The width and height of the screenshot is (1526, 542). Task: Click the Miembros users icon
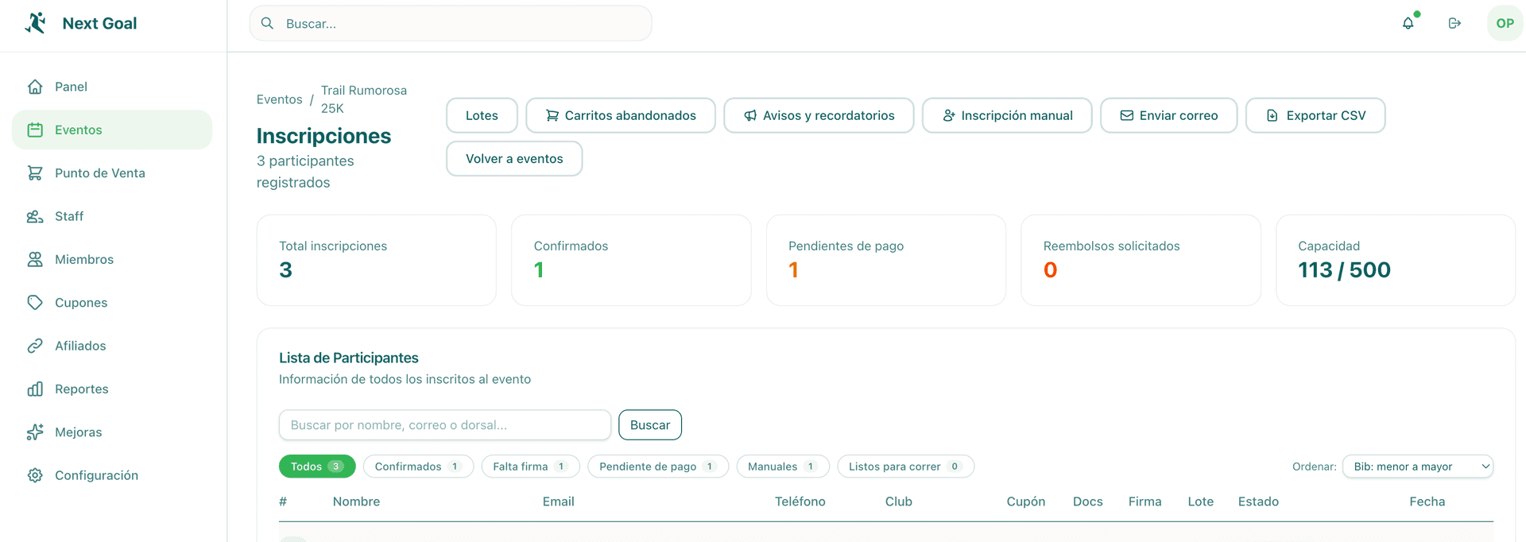coord(35,259)
